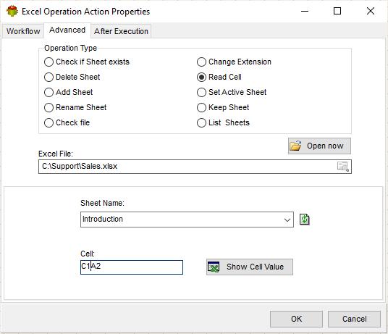388x334 pixels.
Task: Confirm with the OK button
Action: point(296,319)
